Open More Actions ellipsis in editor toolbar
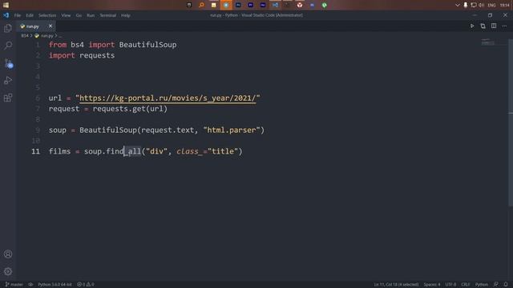This screenshot has width=513, height=288. point(504,26)
